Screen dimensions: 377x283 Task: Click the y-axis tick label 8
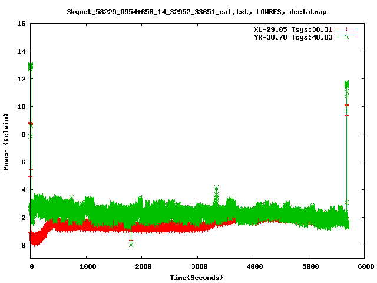point(24,134)
